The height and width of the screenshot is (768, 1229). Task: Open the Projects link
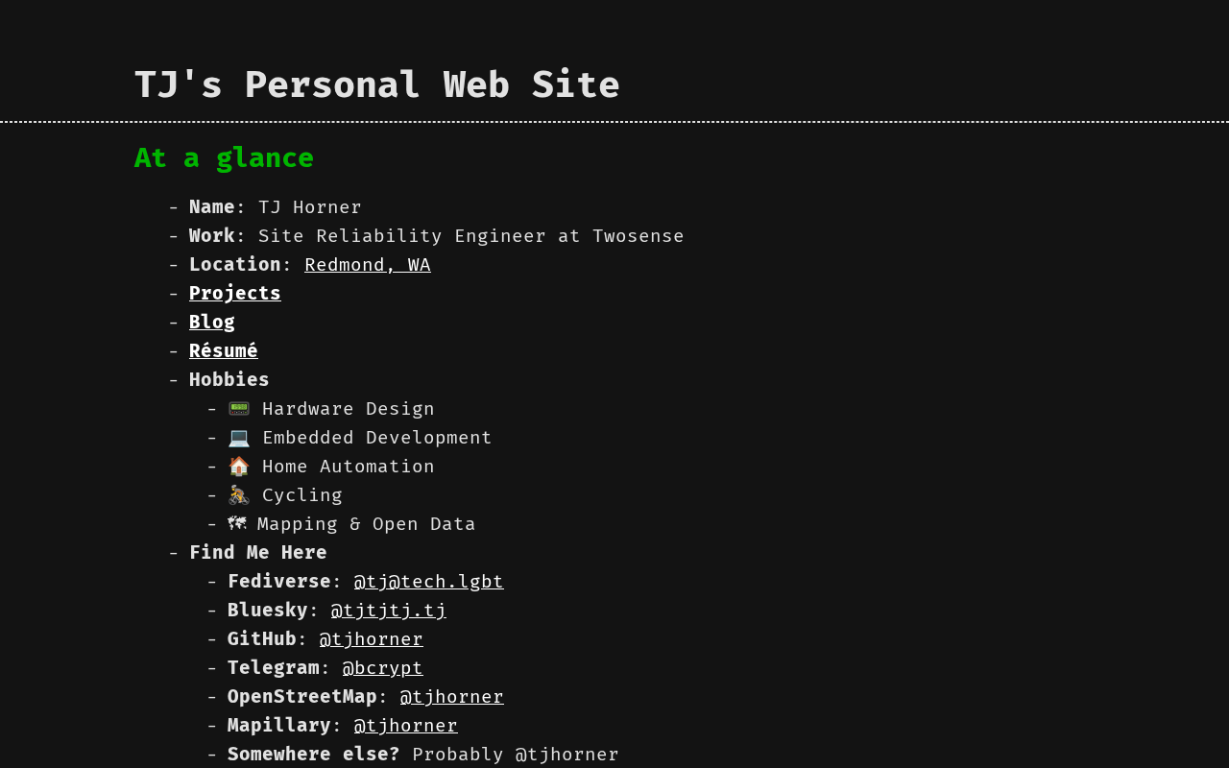click(234, 294)
